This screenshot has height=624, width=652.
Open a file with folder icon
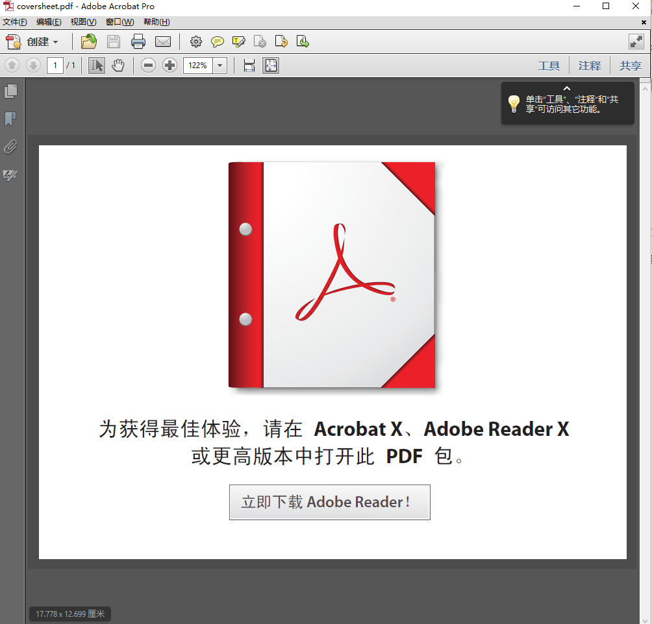click(88, 42)
